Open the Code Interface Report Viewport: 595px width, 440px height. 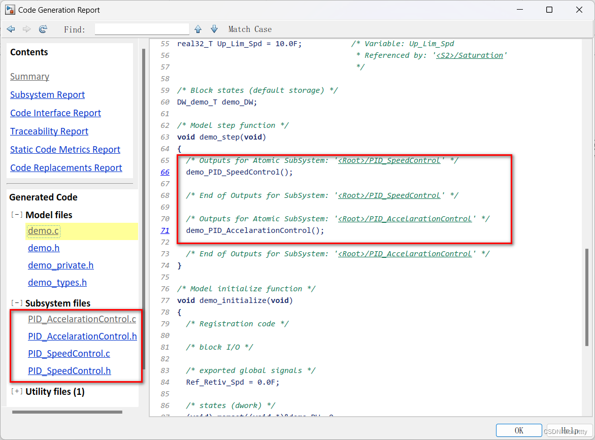(55, 113)
